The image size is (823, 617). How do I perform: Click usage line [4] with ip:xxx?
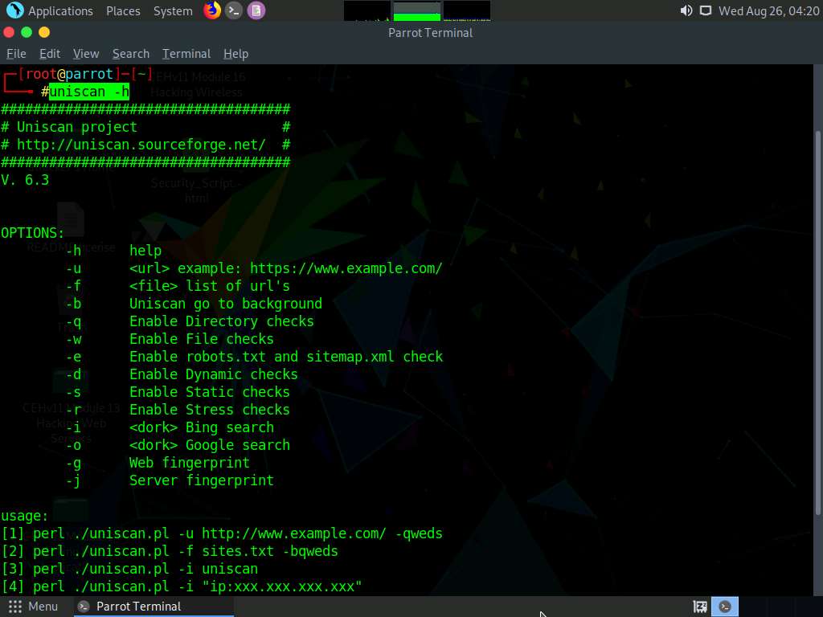pos(182,586)
